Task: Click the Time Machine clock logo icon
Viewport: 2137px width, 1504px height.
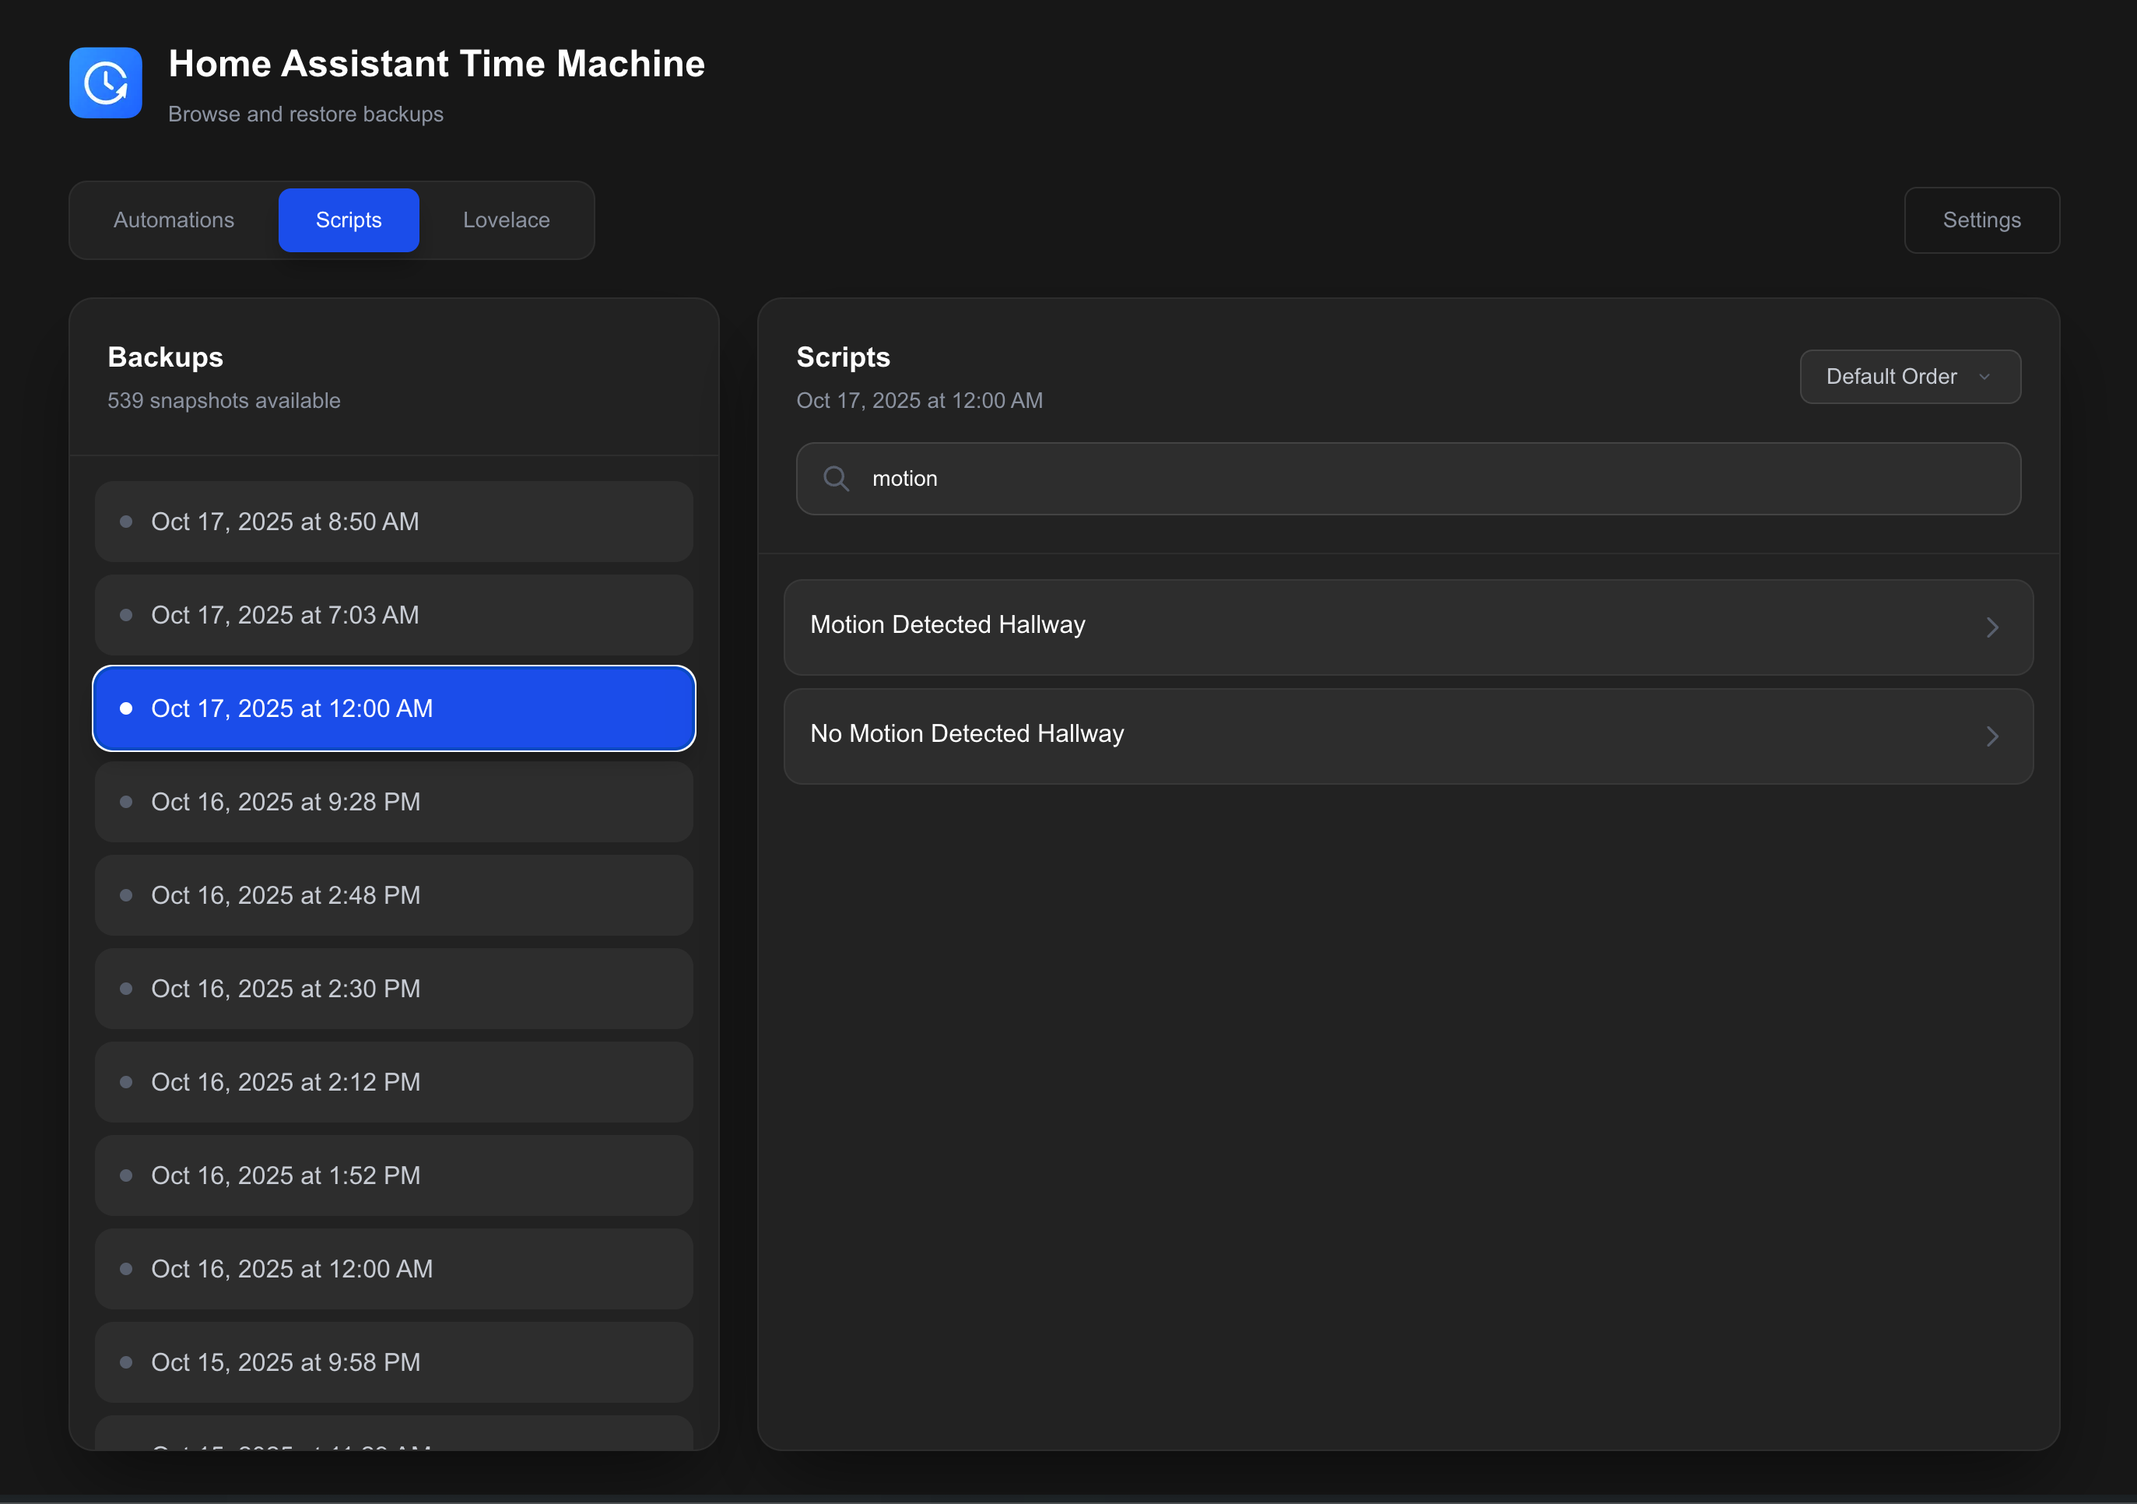Action: click(x=105, y=83)
